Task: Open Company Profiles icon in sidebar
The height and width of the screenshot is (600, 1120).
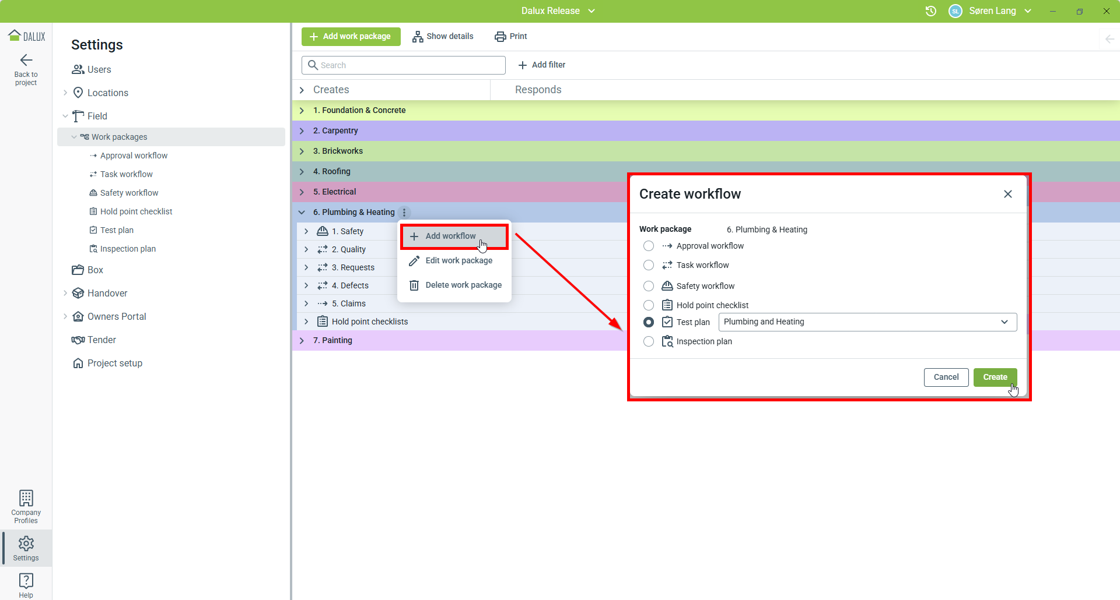Action: click(26, 498)
